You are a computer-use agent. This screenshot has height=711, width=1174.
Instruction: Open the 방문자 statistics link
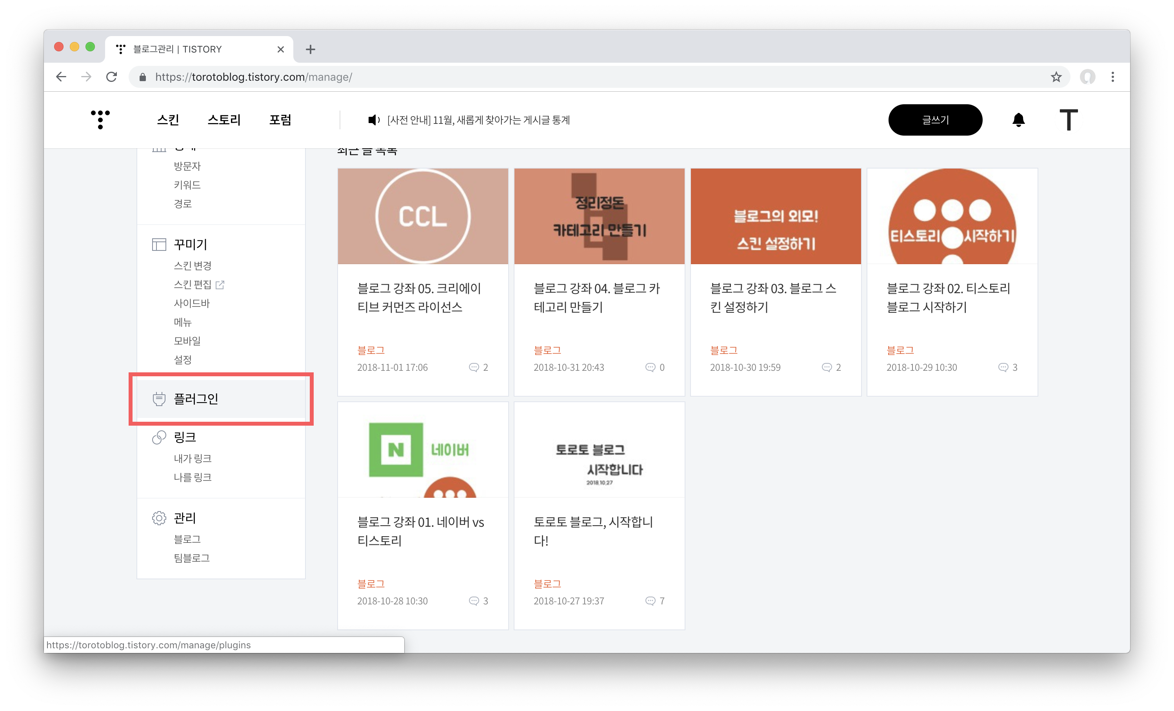pyautogui.click(x=187, y=166)
